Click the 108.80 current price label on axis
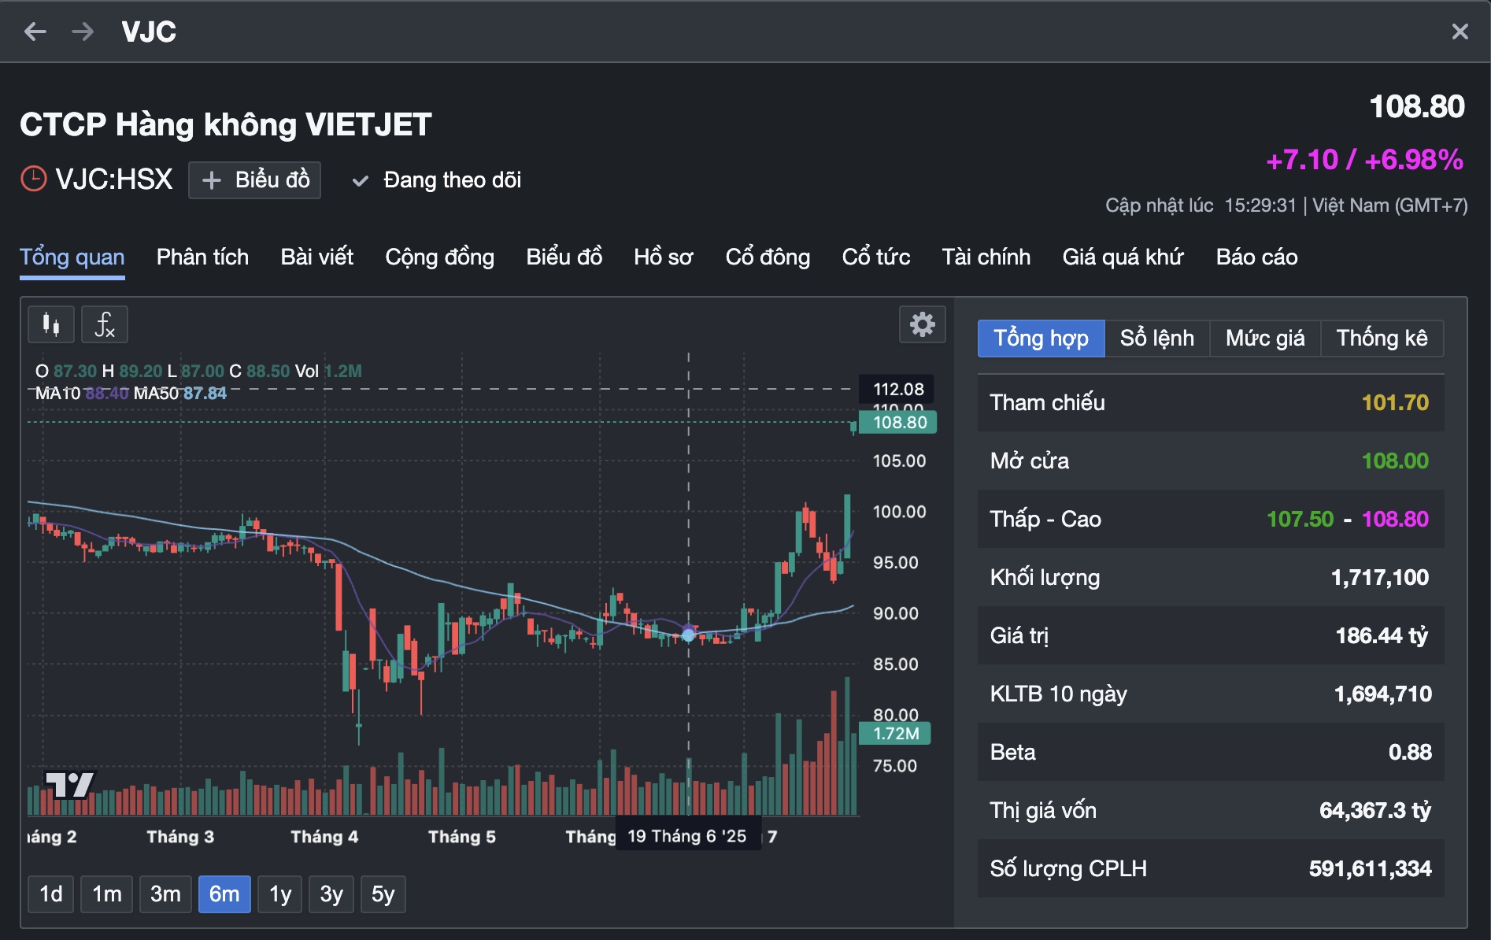Screen dimensions: 1491x940 click(x=899, y=423)
